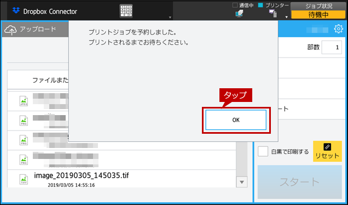This screenshot has height=205, width=348.
Task: Click the 2019/03/05 14:55:16 timestamp
Action: (71, 185)
